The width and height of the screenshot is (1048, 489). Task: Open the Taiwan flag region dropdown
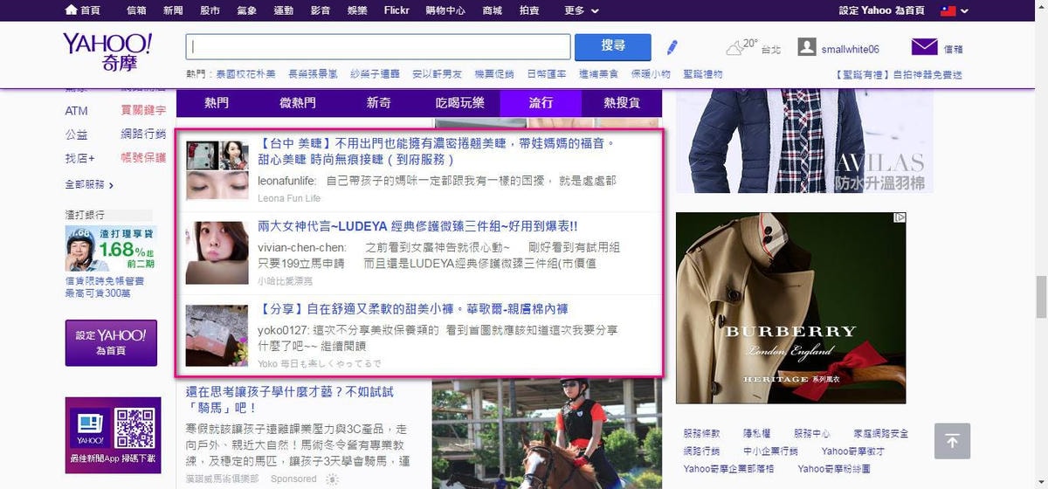954,10
